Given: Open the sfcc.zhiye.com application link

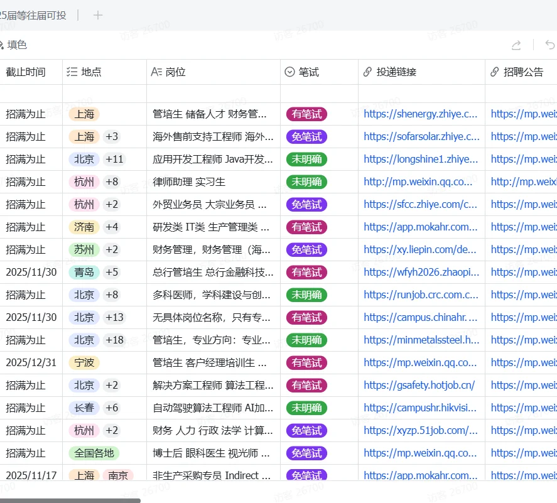Looking at the screenshot, I should pyautogui.click(x=421, y=205).
